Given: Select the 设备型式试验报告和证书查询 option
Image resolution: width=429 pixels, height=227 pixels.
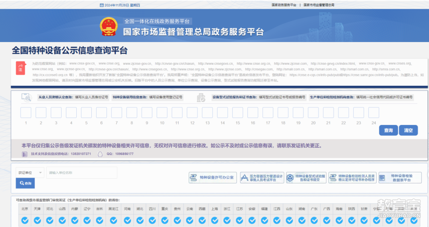Looking at the screenshot, I should [259, 97].
